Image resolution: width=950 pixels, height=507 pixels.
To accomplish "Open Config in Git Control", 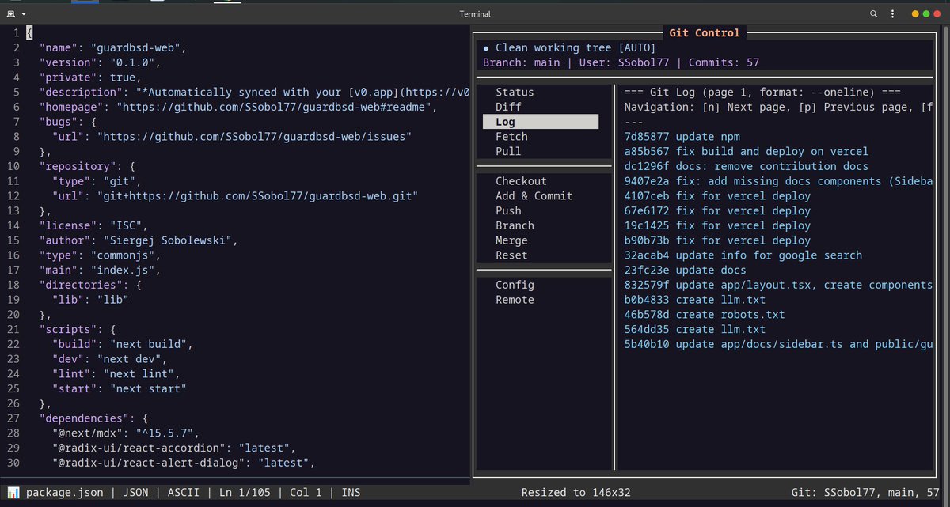I will click(x=515, y=285).
